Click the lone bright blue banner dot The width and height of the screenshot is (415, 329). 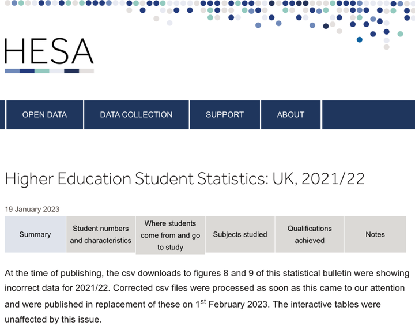pyautogui.click(x=360, y=39)
